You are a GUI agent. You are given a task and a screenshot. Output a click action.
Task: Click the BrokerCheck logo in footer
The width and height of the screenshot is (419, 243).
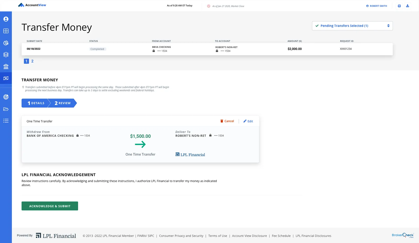click(403, 235)
